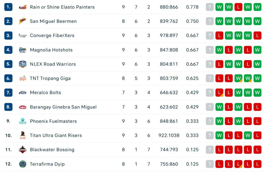The width and height of the screenshot is (267, 172).
Task: Open the Phoenix Fuelmasters team link
Action: coord(53,121)
